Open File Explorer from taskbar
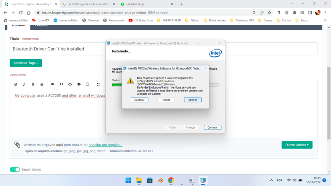Image resolution: width=331 pixels, height=186 pixels. click(x=139, y=180)
